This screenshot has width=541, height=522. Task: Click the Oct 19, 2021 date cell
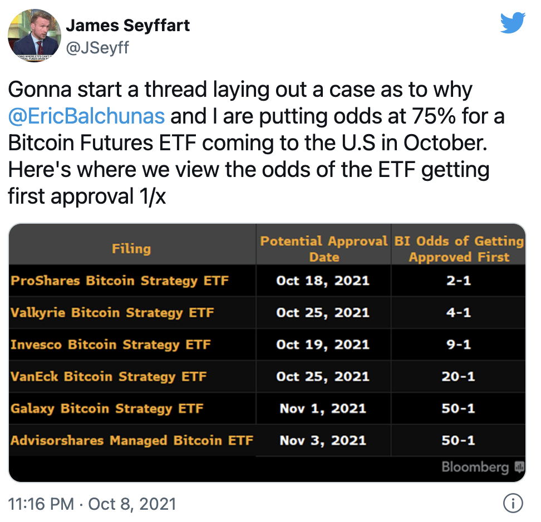coord(323,344)
